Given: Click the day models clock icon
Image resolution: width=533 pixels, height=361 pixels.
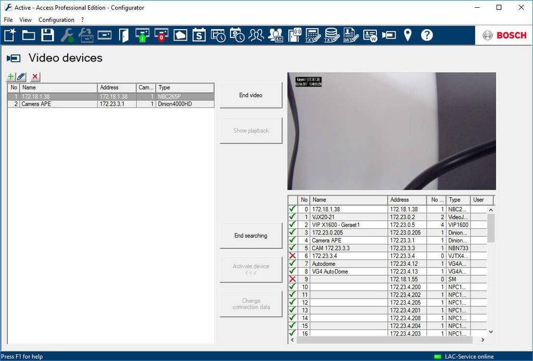Looking at the screenshot, I should pos(218,35).
